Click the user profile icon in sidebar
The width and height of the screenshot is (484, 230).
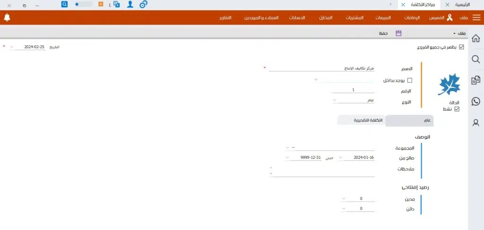[475, 122]
